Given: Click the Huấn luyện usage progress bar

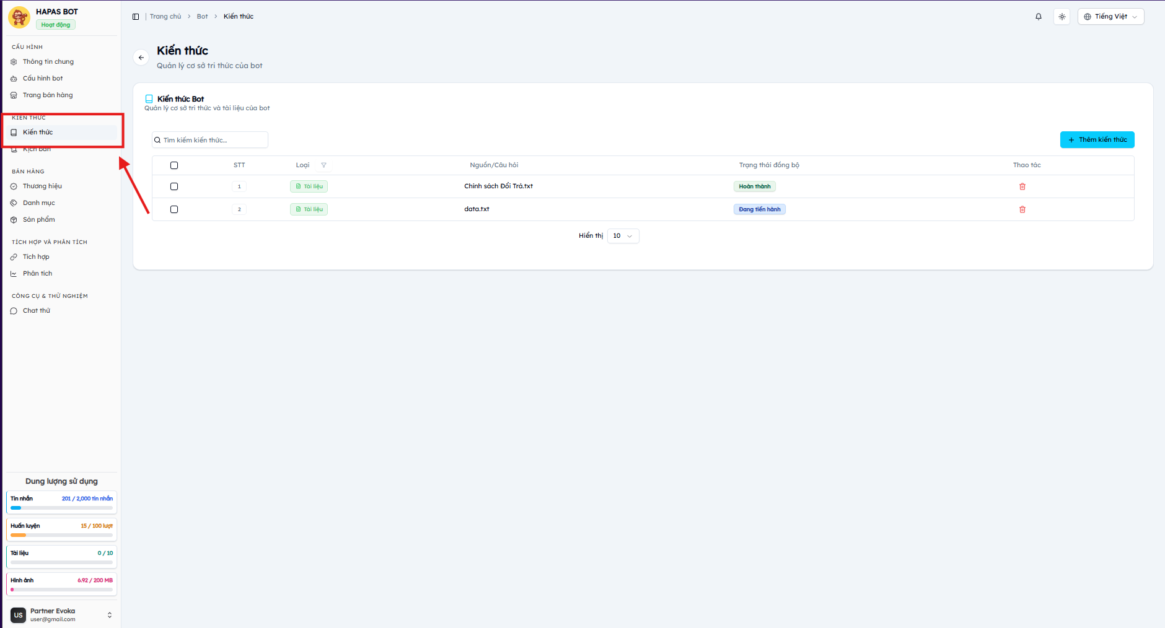Looking at the screenshot, I should coord(61,535).
